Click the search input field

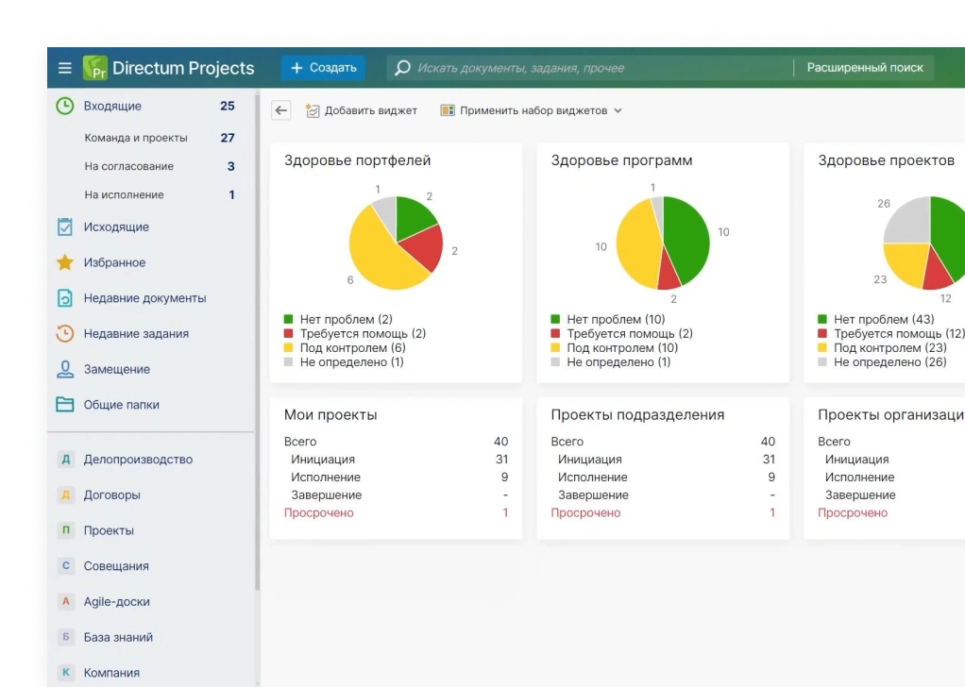pyautogui.click(x=585, y=68)
